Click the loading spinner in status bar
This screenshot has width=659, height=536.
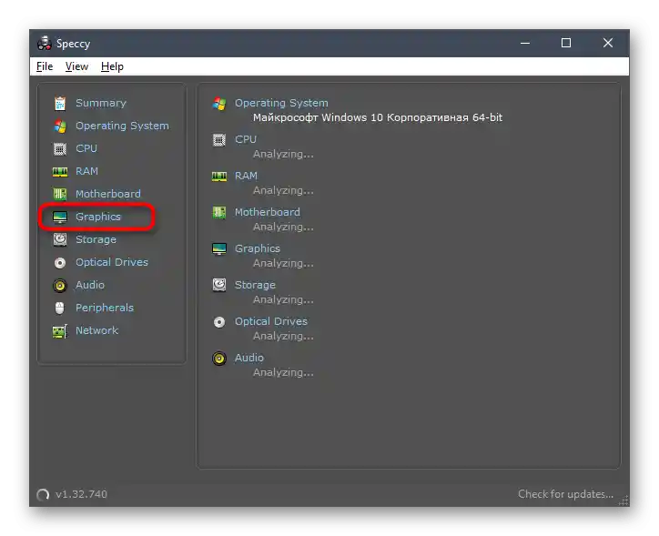click(43, 495)
